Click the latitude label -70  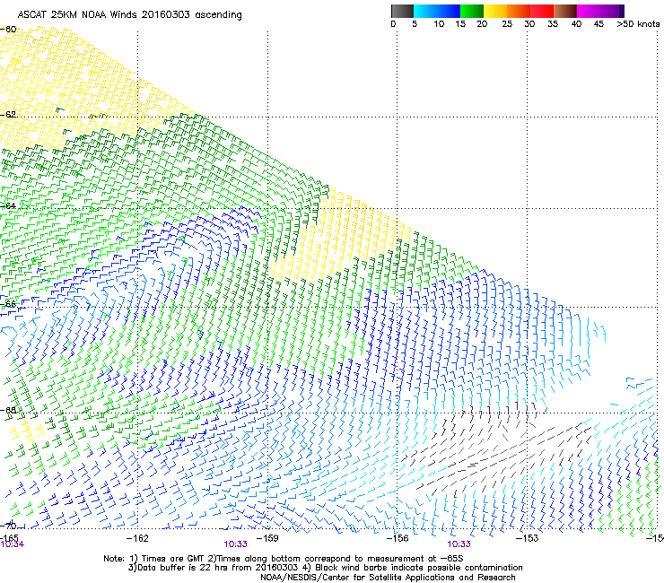(x=8, y=526)
